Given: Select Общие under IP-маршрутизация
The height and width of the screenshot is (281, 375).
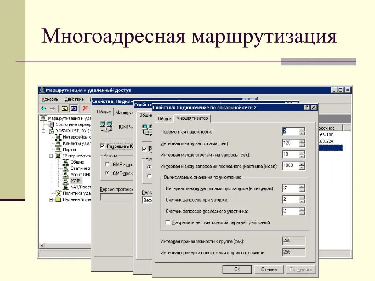Looking at the screenshot, I should tap(77, 162).
